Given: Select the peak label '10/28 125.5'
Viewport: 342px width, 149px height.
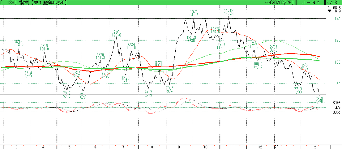Looking at the screenshot, I should [x=215, y=30].
